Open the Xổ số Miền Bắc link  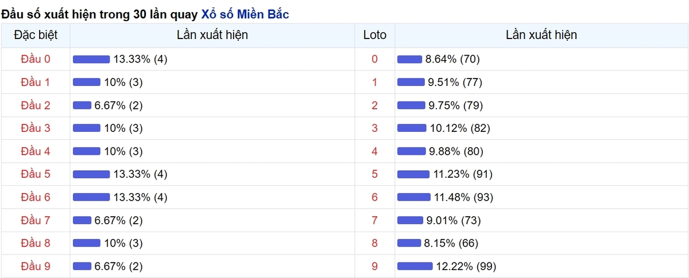245,14
